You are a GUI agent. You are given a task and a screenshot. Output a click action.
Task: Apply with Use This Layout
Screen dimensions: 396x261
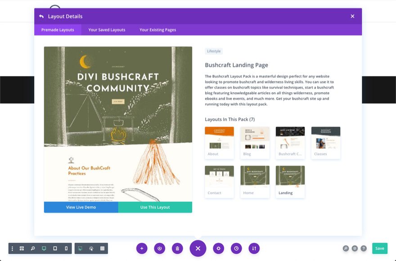(x=155, y=207)
